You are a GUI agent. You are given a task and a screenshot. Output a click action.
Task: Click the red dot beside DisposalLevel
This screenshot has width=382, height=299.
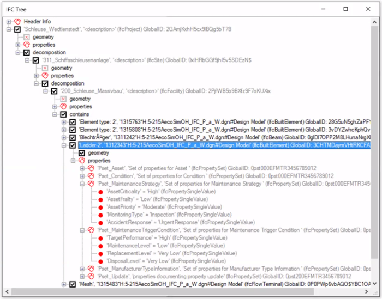tap(100, 261)
